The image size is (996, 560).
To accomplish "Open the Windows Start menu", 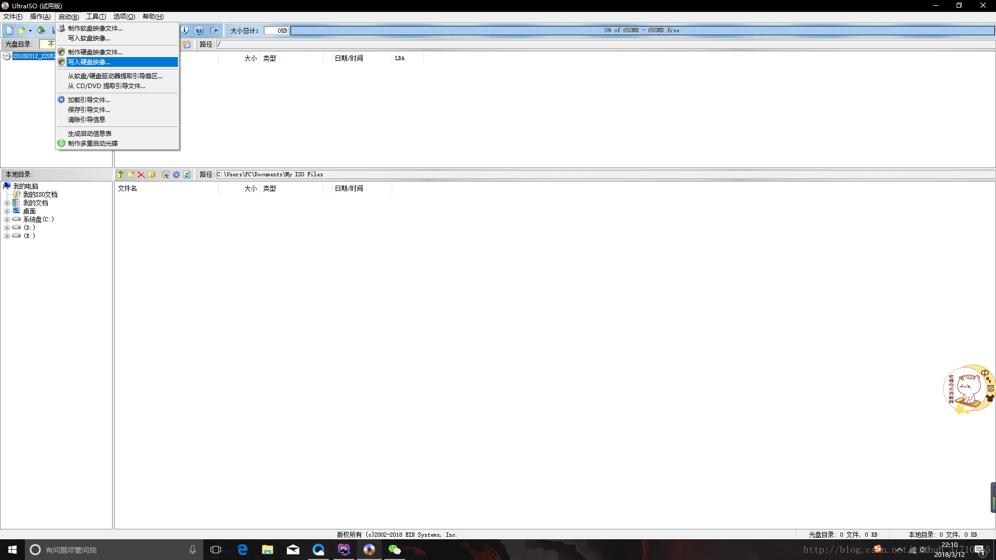I will 12,550.
